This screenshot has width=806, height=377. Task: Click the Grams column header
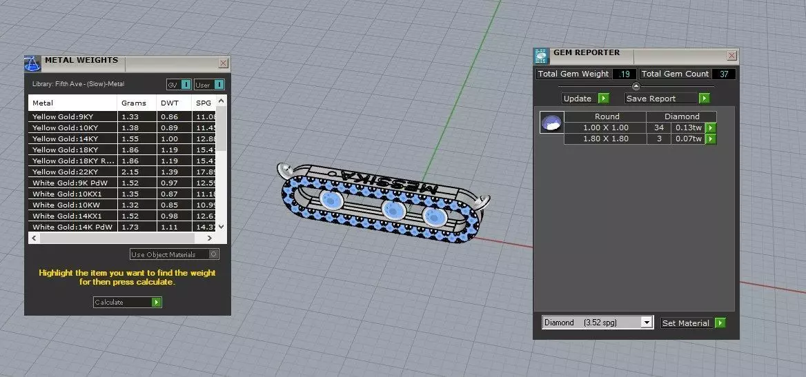(x=137, y=103)
